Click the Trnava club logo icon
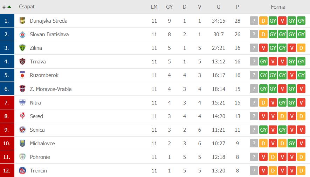 [x=22, y=62]
